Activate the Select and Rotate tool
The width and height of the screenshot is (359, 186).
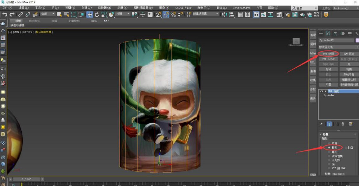tap(97, 15)
